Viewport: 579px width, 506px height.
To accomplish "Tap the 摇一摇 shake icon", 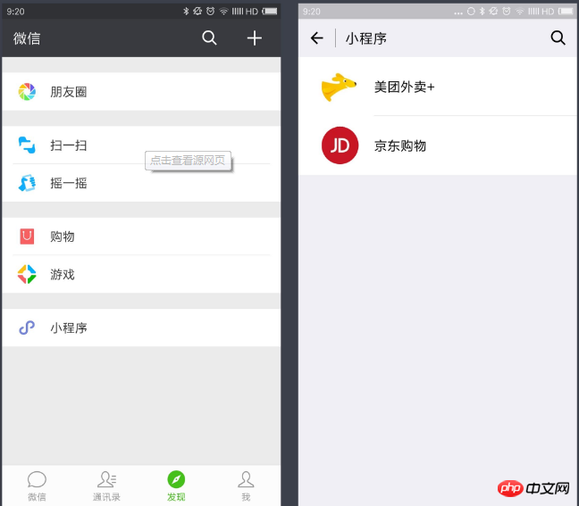I will (x=27, y=183).
